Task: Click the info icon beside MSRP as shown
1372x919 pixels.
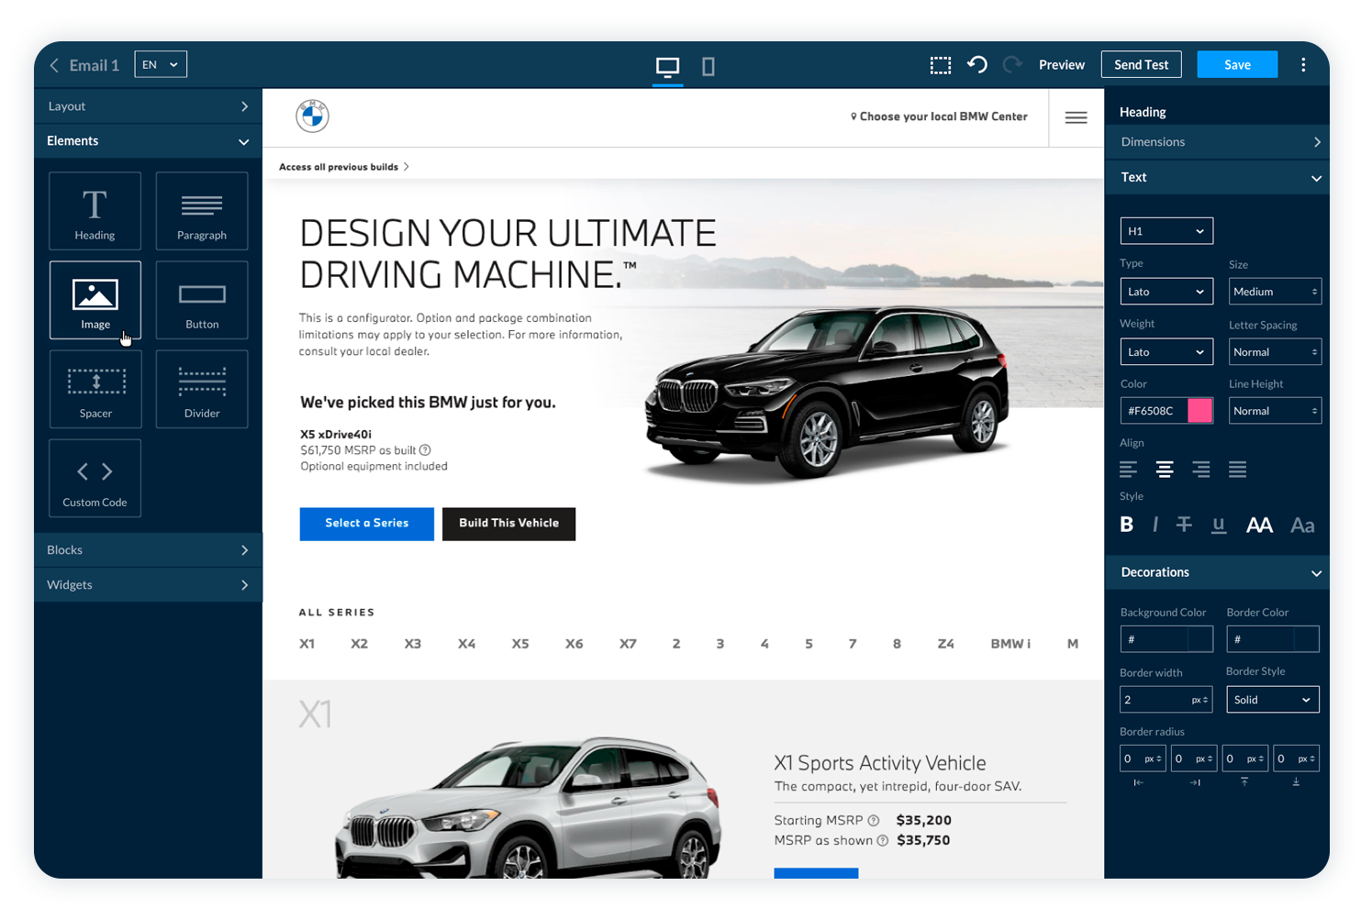Action: pos(882,841)
